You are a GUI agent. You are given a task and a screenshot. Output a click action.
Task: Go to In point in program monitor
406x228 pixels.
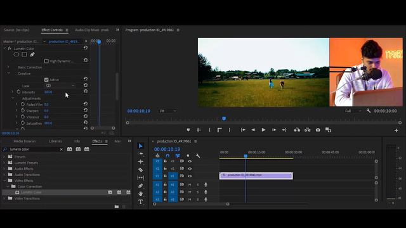point(243,130)
